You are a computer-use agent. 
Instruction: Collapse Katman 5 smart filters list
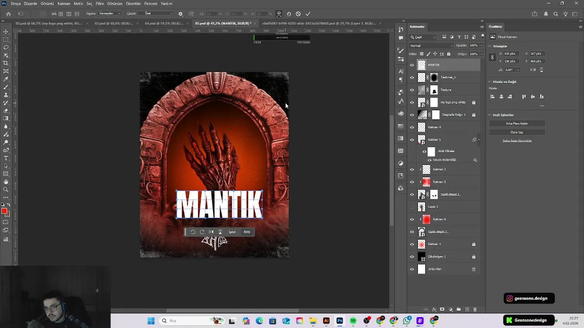[x=479, y=140]
